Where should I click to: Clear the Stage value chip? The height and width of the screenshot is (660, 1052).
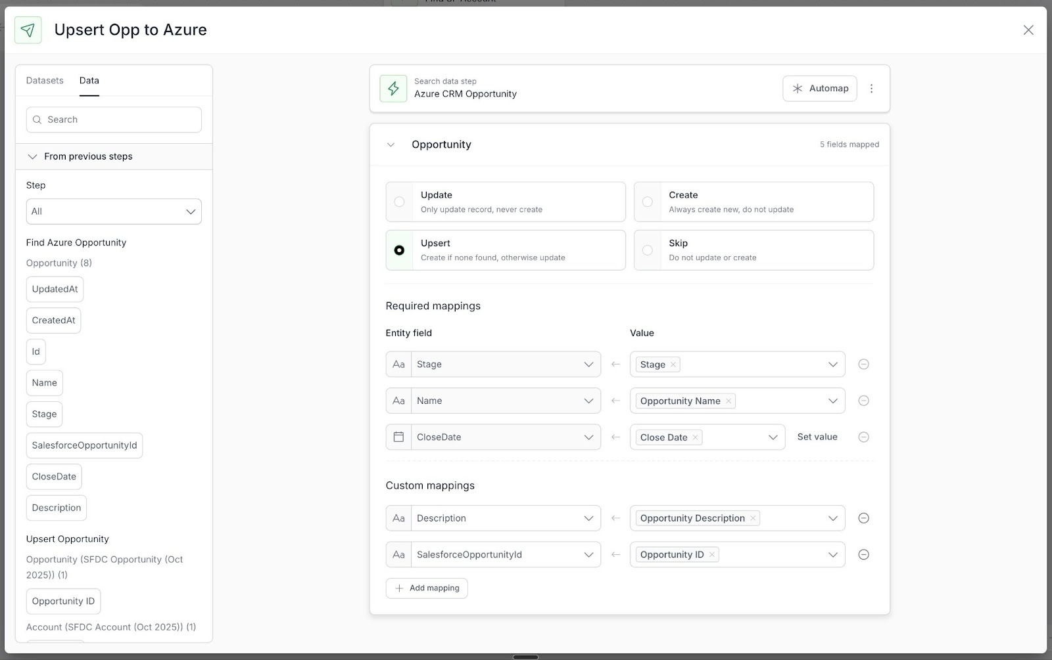[x=673, y=364]
